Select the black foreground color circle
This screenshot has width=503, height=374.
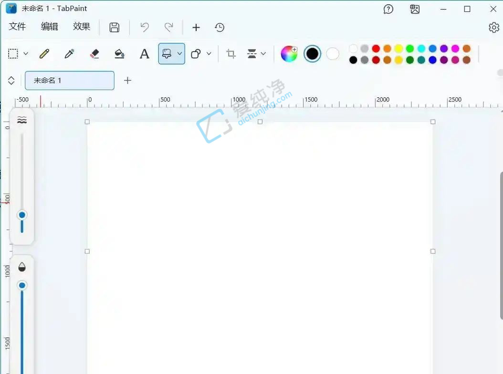(312, 53)
